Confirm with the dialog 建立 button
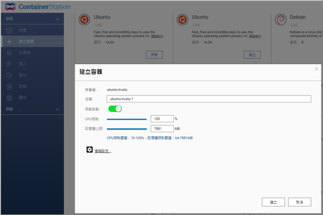This screenshot has height=215, width=323. (273, 202)
